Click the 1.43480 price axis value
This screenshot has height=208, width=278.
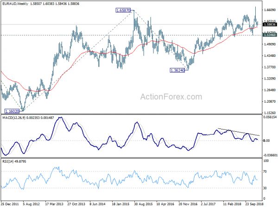[x=270, y=56]
